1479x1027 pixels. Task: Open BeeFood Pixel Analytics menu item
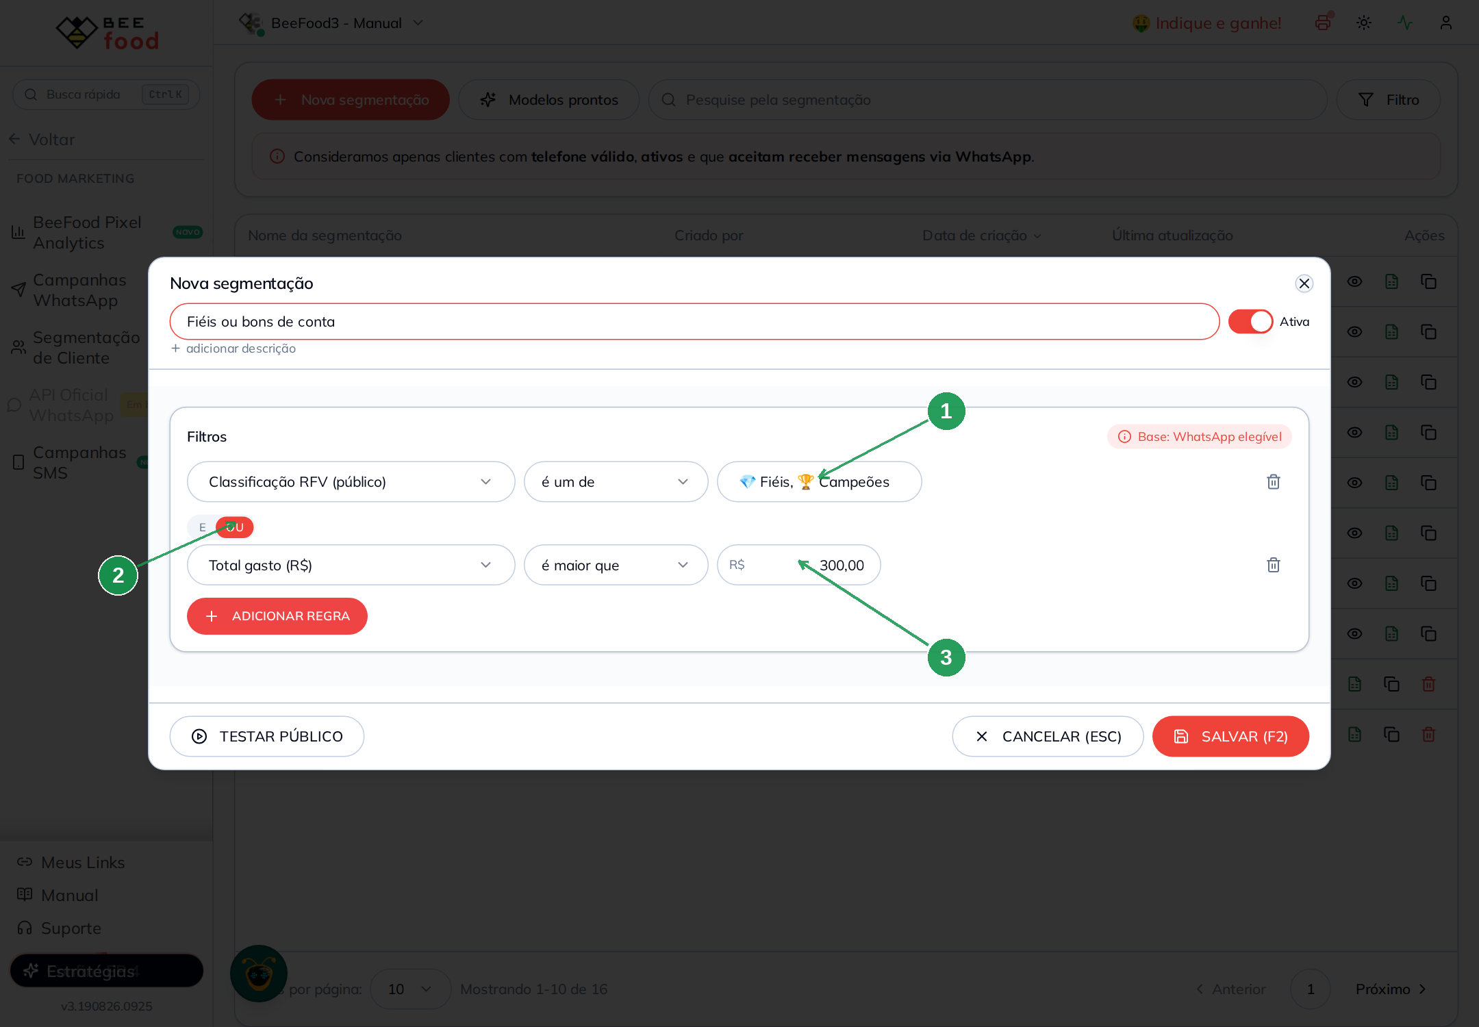click(106, 233)
